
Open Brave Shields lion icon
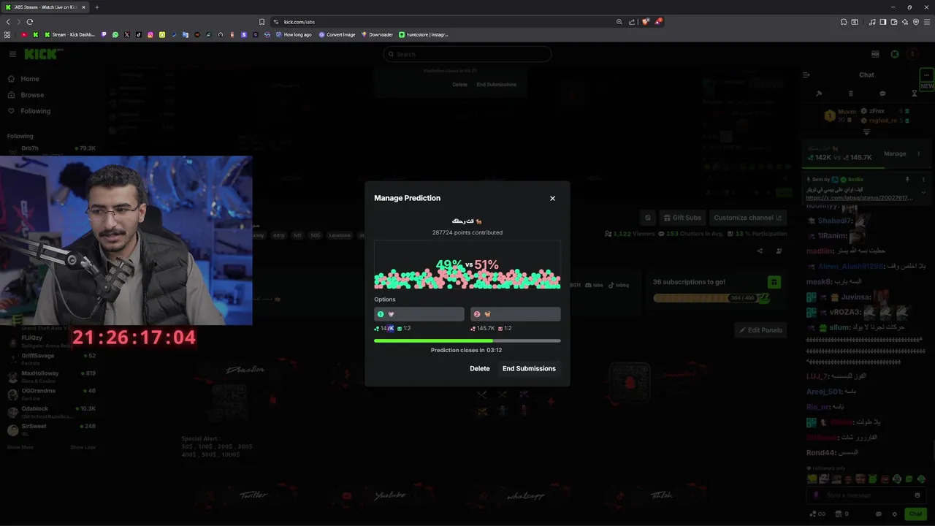(x=645, y=22)
